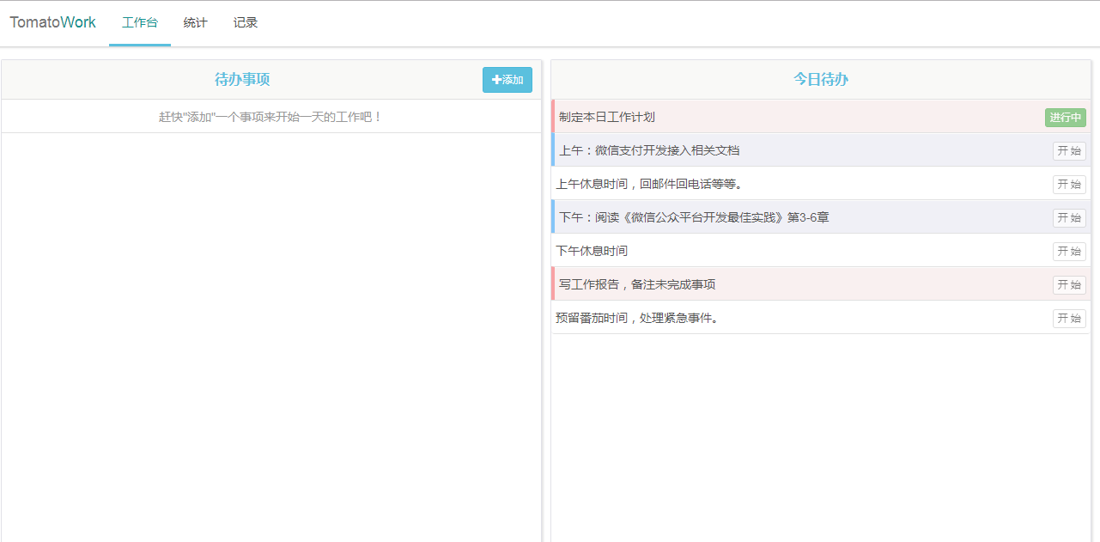
Task: Click the 今日待办 panel heading
Action: coord(821,80)
